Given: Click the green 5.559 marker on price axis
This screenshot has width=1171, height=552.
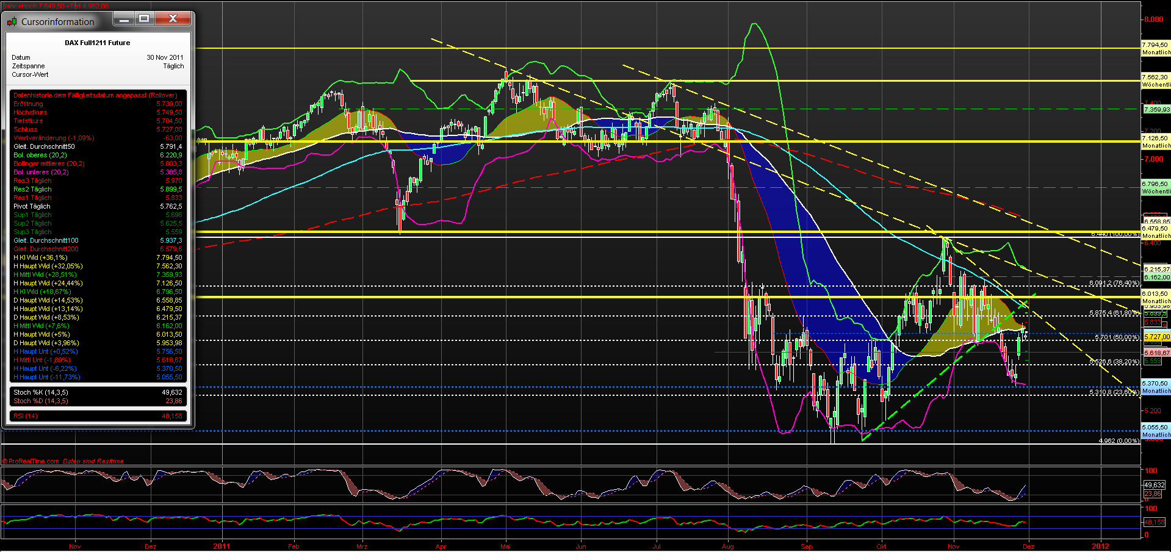Looking at the screenshot, I should 1152,362.
